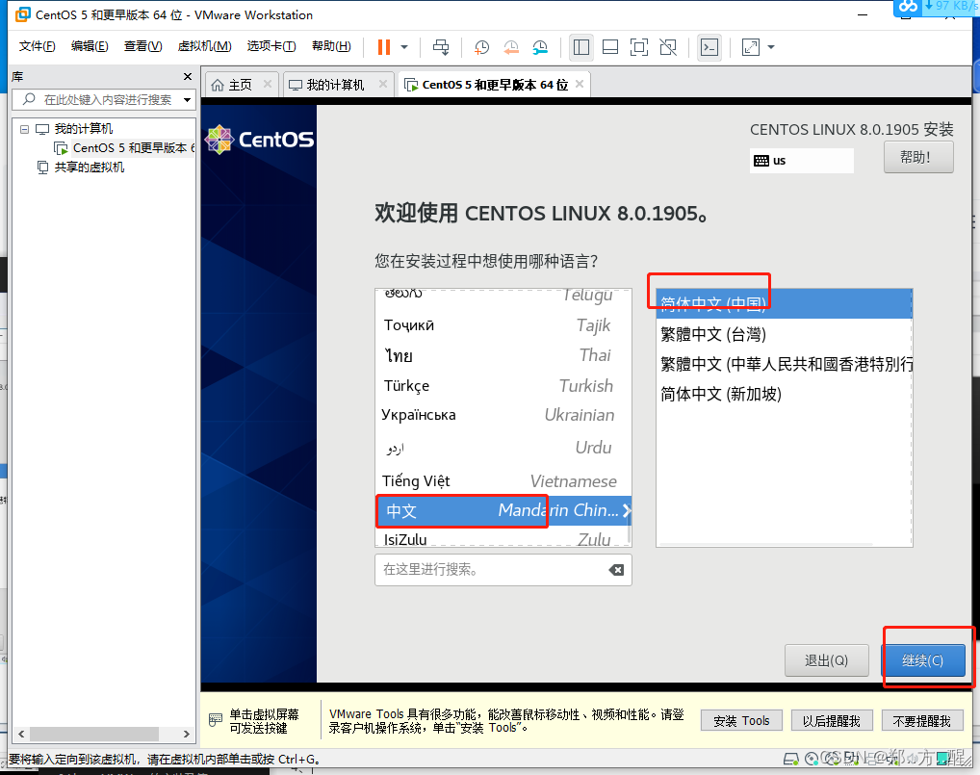Image resolution: width=980 pixels, height=775 pixels.
Task: Click the 继续(C) continue button
Action: pos(922,660)
